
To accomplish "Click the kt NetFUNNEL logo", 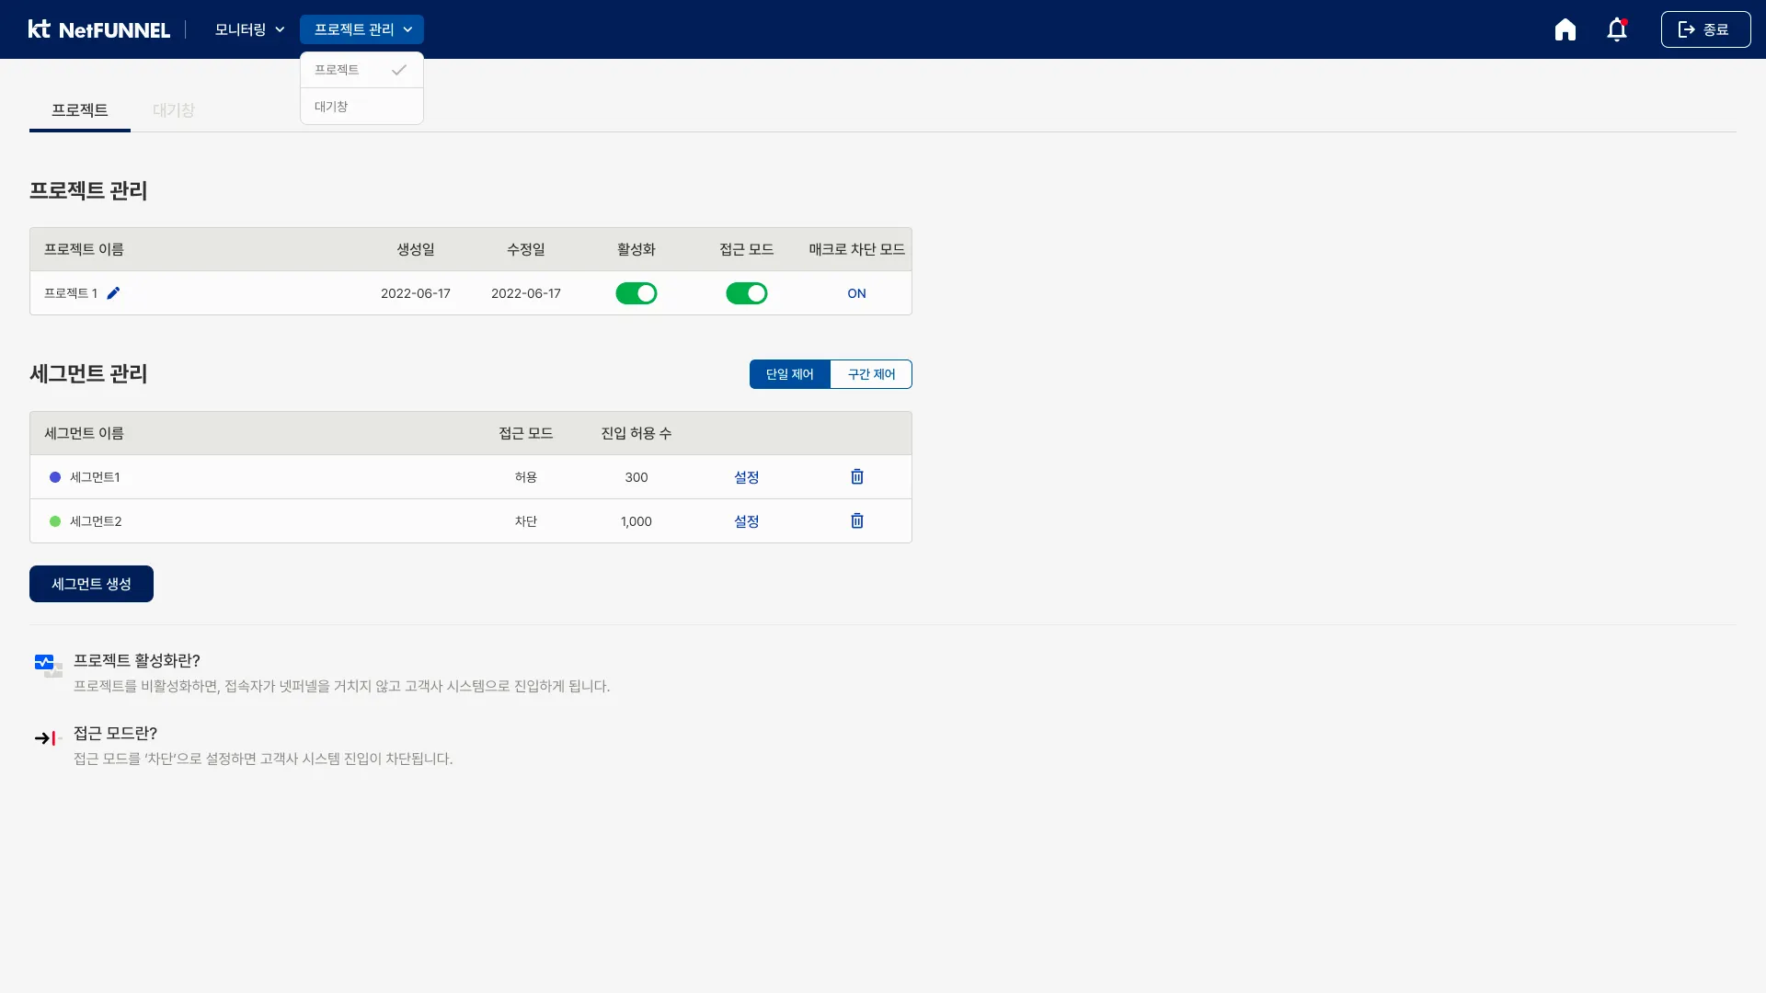I will coord(99,29).
